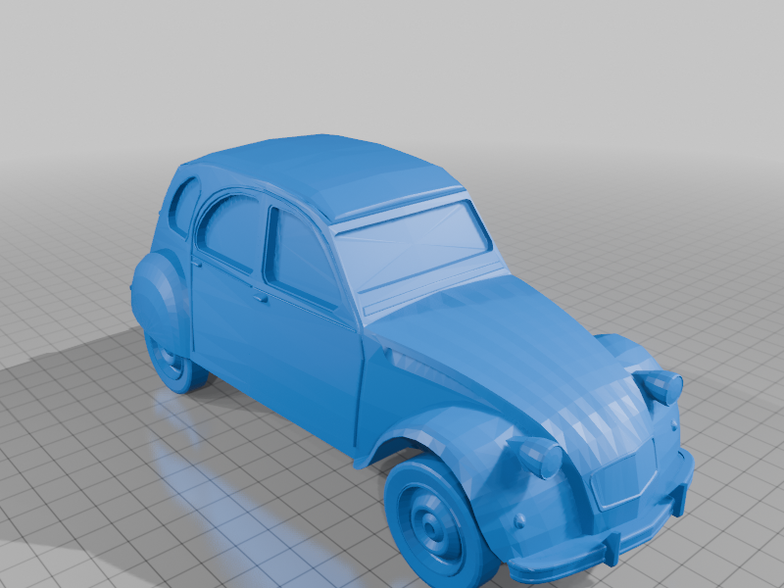Select the blue car 3D model
784x588 pixels.
pyautogui.click(x=413, y=360)
